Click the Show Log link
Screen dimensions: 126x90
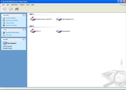9,35
